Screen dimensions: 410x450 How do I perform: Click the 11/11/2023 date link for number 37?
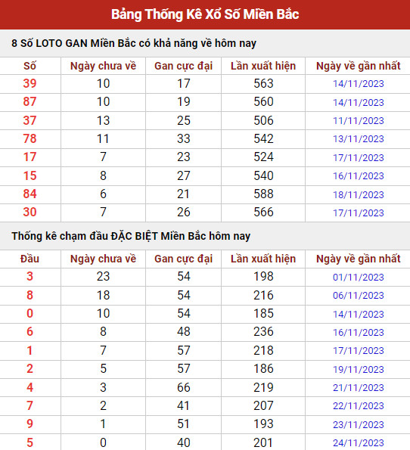click(358, 121)
